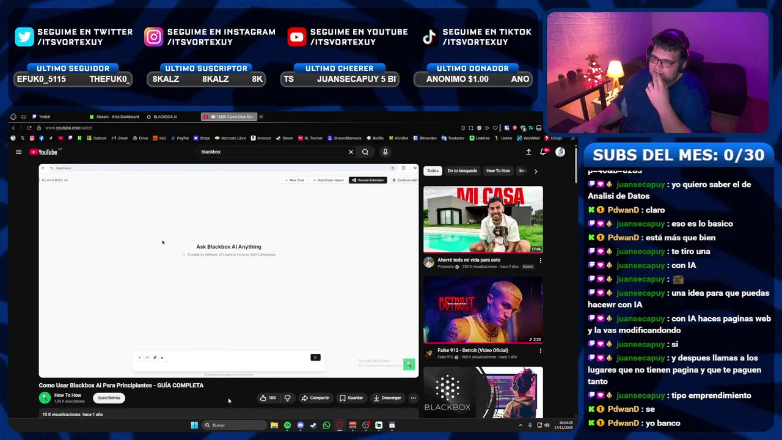The width and height of the screenshot is (782, 440).
Task: Open YouTube account avatar menu
Action: point(560,152)
